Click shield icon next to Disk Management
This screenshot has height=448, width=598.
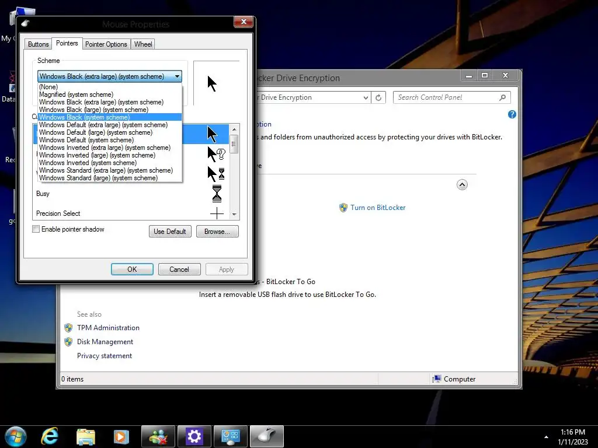coord(68,342)
